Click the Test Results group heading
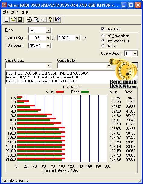The height and width of the screenshot is (184, 143). (x=71, y=87)
